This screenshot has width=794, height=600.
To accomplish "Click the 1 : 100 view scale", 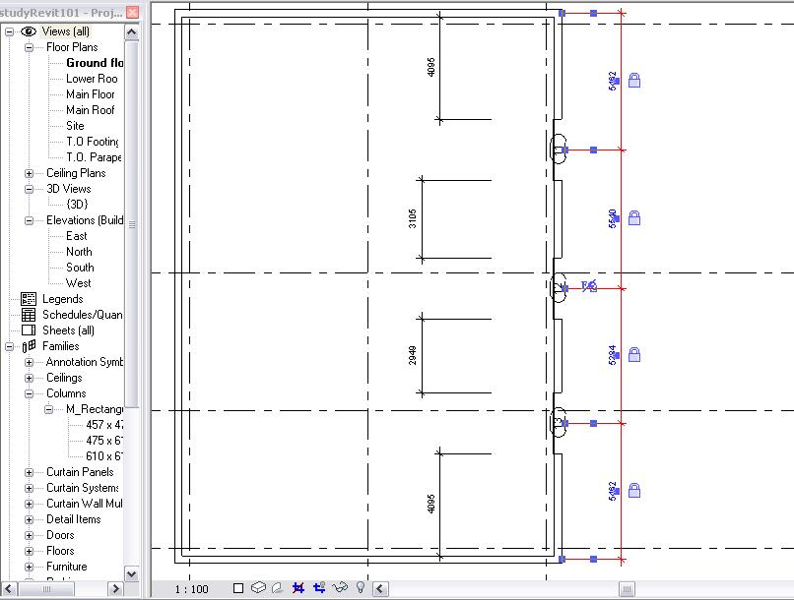I will [191, 589].
